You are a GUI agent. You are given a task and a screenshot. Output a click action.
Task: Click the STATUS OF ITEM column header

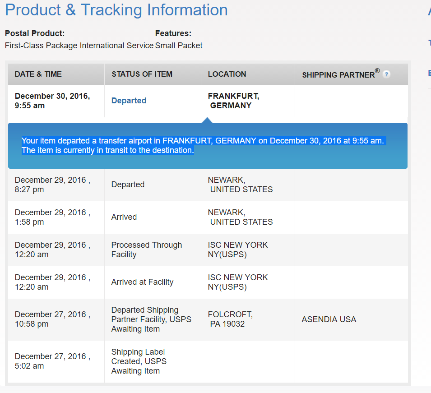point(142,74)
